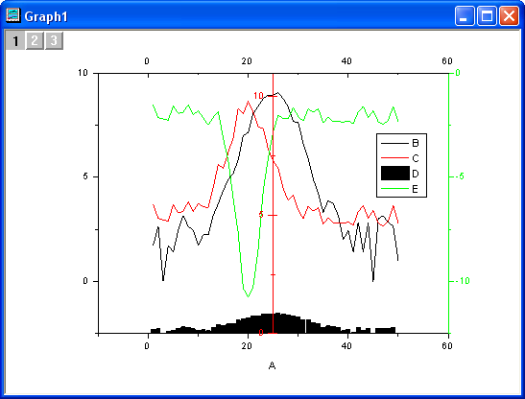
Task: Click the Graph1 window icon
Action: pyautogui.click(x=13, y=15)
